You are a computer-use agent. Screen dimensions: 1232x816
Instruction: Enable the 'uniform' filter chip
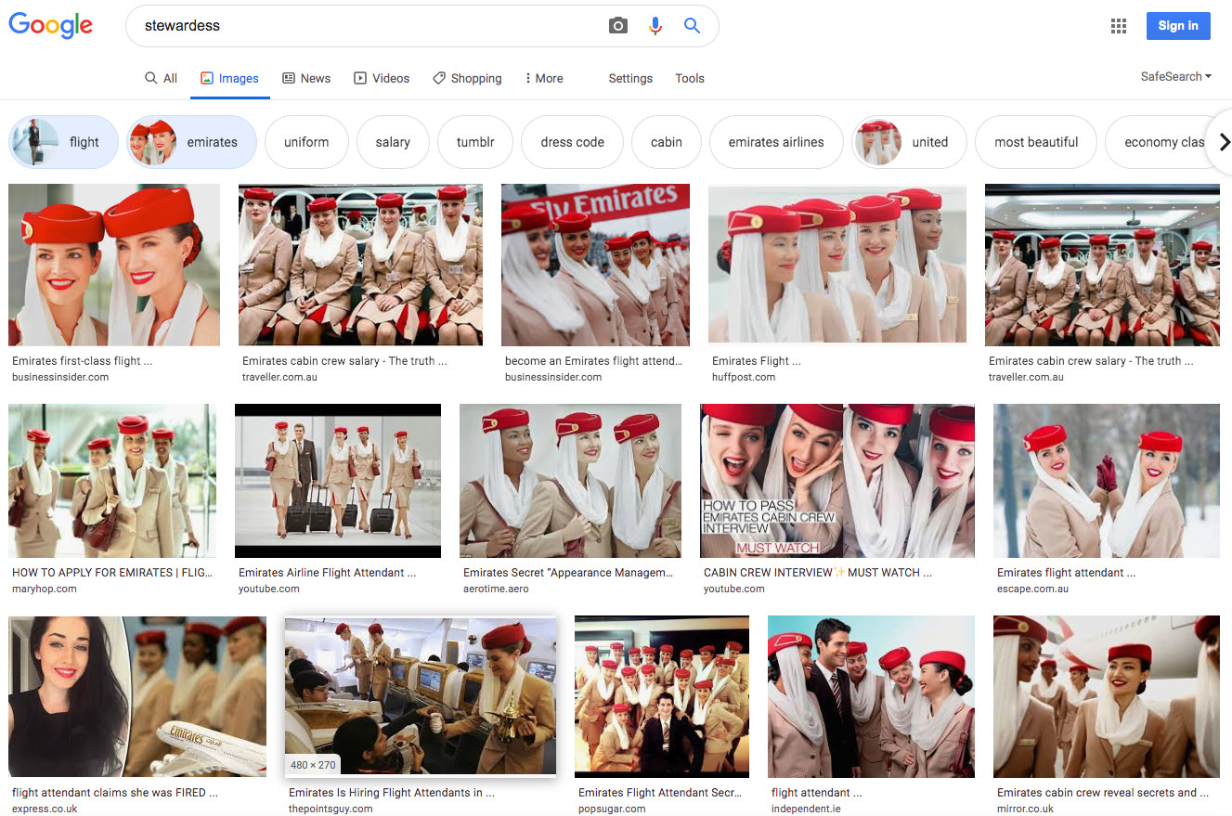[306, 142]
